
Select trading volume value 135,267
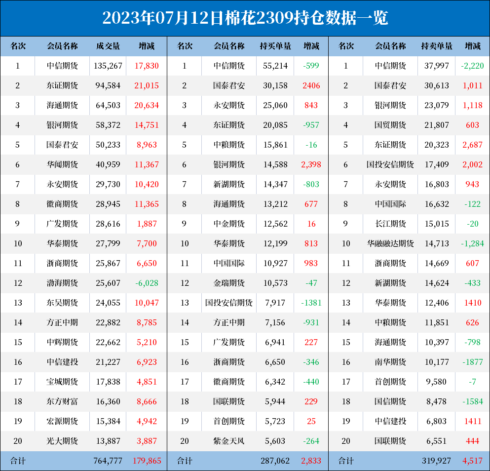108,66
